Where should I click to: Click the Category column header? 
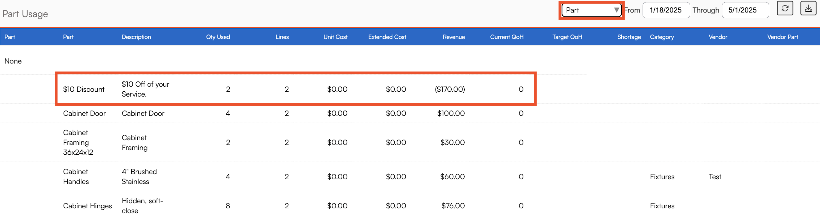pos(661,37)
